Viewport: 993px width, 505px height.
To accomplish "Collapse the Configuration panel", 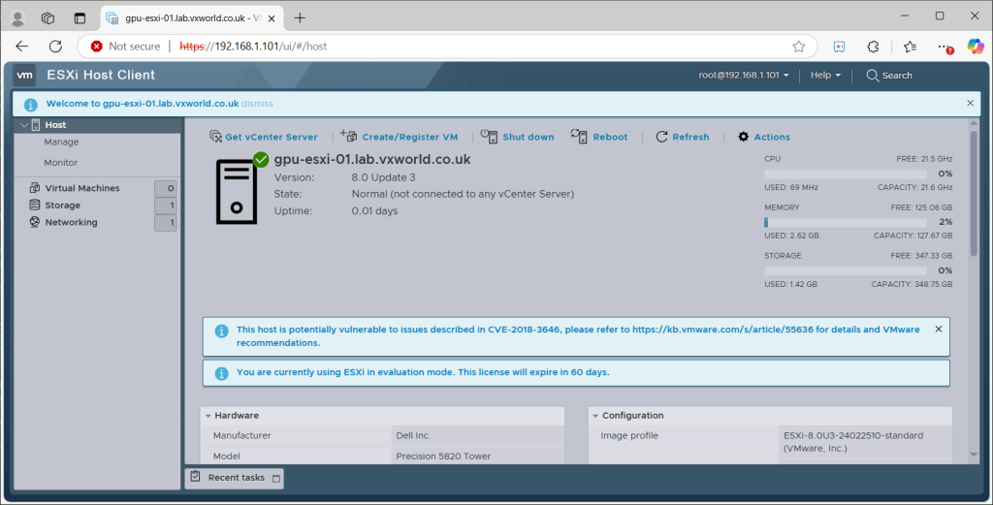I will click(x=595, y=416).
